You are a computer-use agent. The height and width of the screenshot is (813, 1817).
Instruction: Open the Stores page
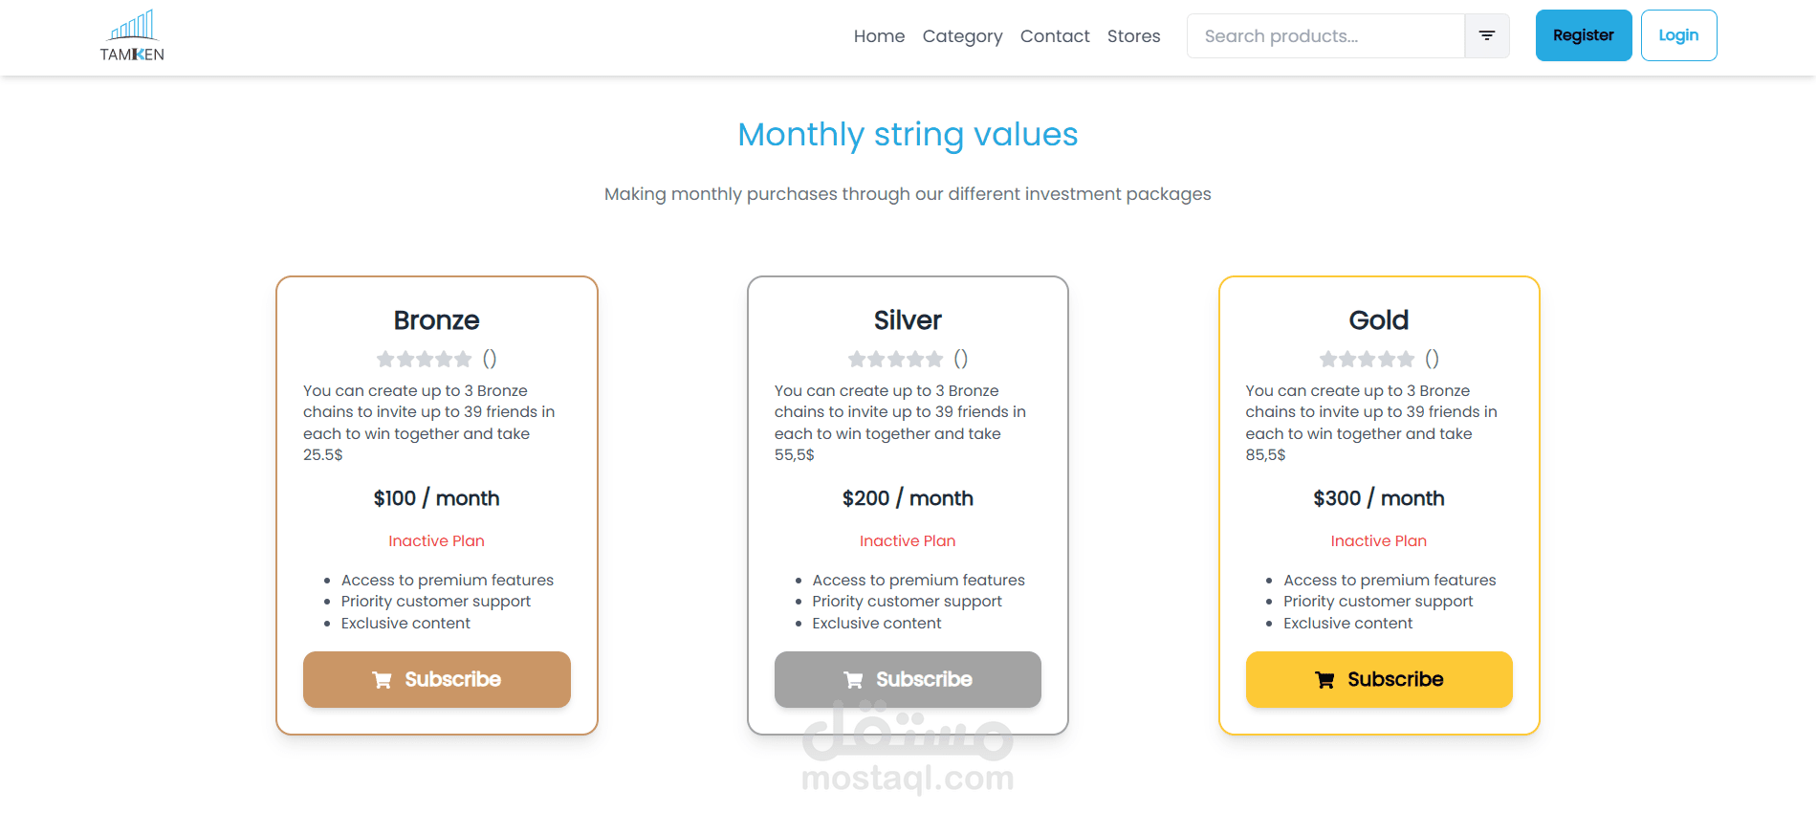pyautogui.click(x=1133, y=36)
